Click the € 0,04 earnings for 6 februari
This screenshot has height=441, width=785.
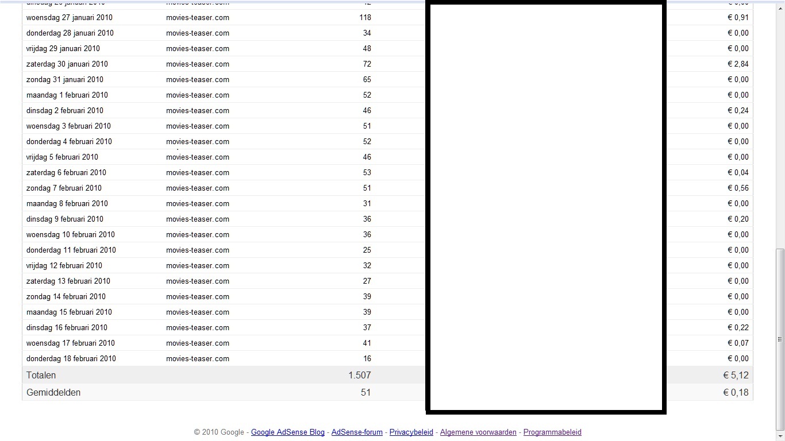point(738,172)
